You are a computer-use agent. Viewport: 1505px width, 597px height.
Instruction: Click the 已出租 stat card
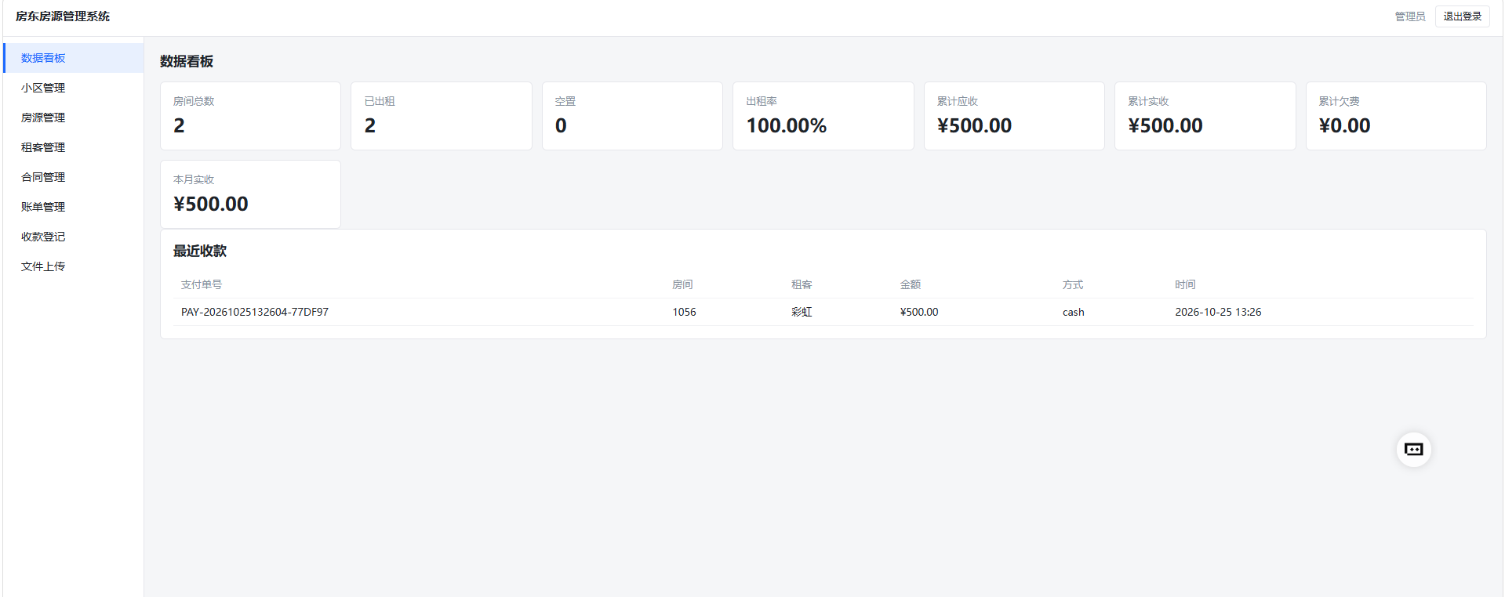point(442,116)
